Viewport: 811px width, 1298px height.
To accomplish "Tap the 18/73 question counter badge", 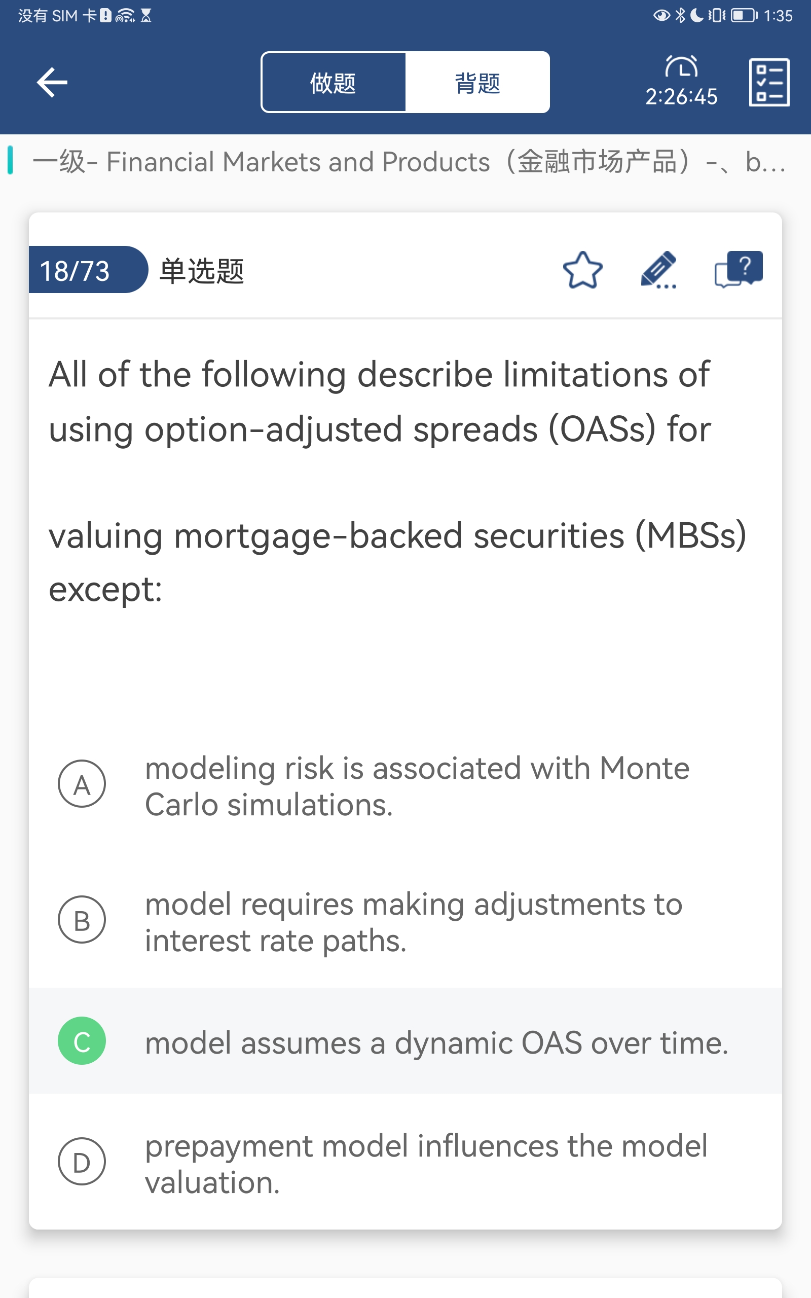I will pyautogui.click(x=75, y=270).
